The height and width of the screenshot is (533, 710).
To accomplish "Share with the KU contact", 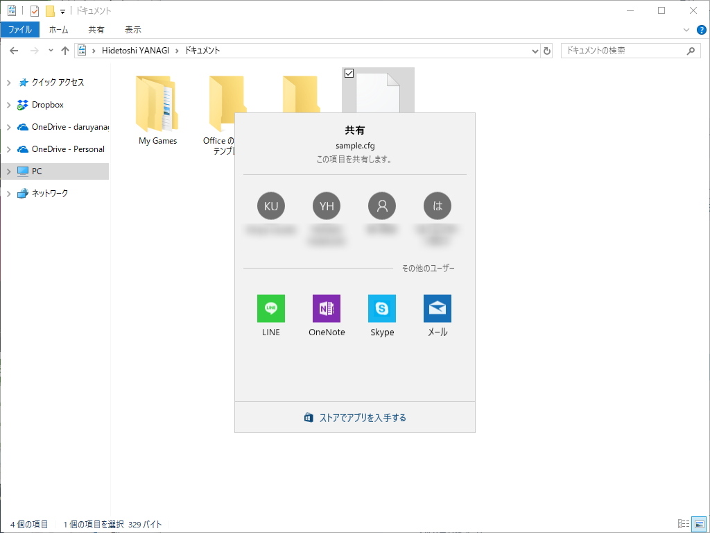I will pos(270,205).
